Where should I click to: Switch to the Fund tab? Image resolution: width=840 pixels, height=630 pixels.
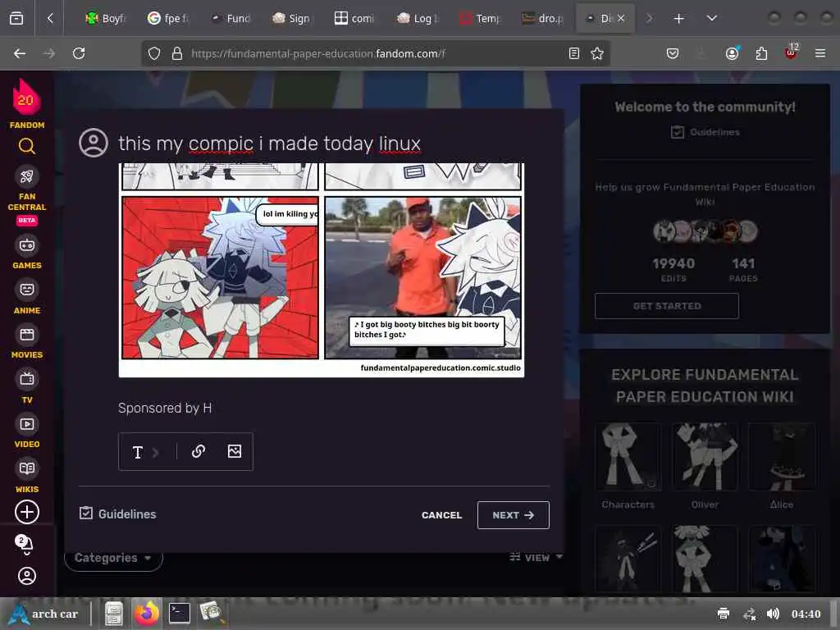231,19
